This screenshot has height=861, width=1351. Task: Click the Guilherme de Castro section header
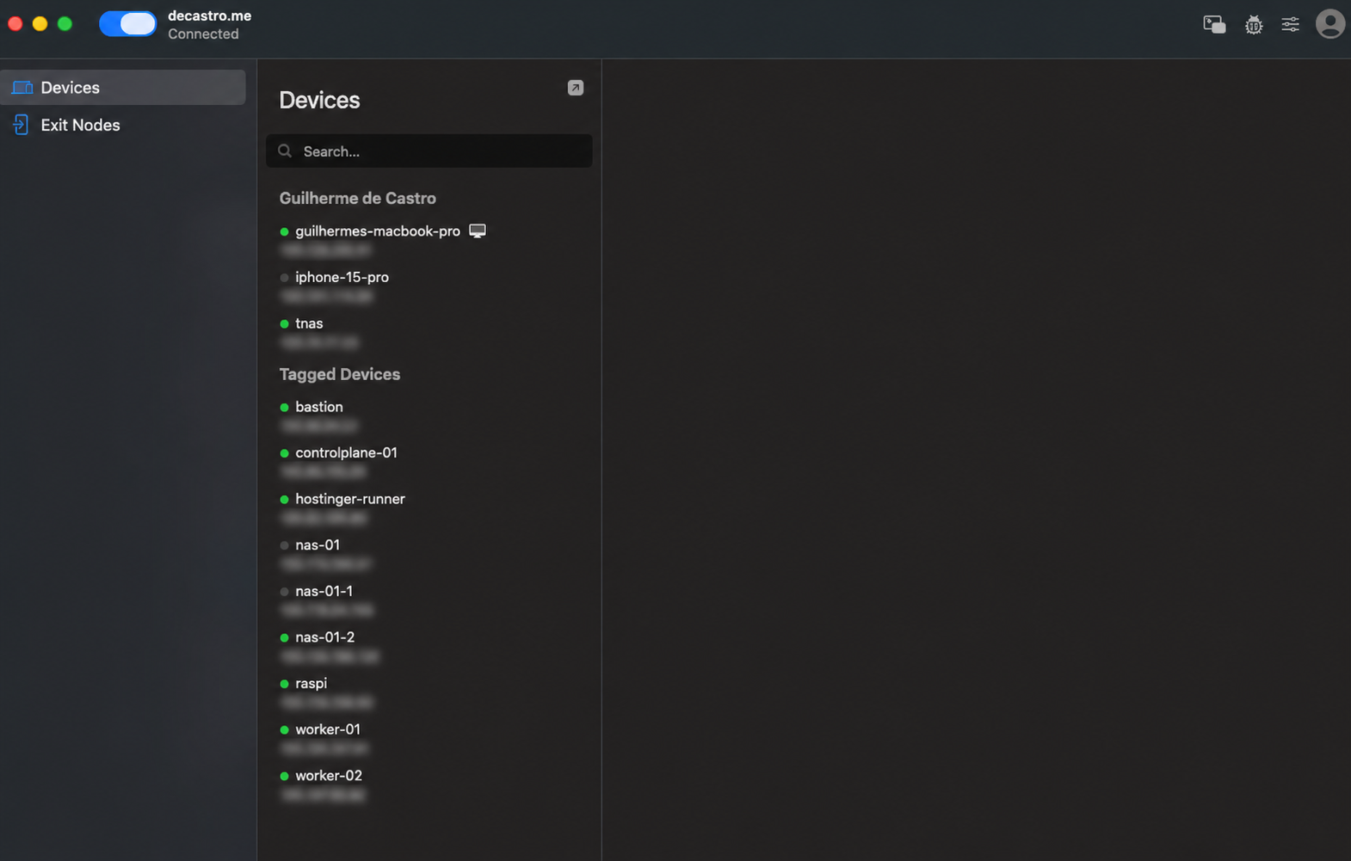pos(357,198)
